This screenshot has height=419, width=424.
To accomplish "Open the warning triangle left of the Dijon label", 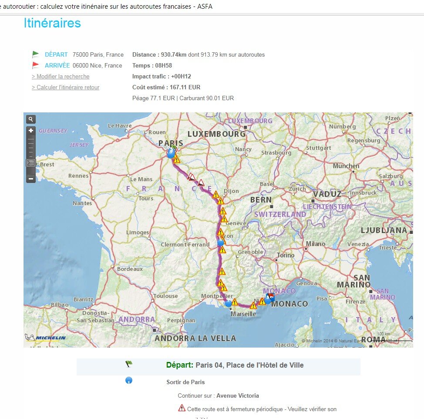I will coord(216,195).
